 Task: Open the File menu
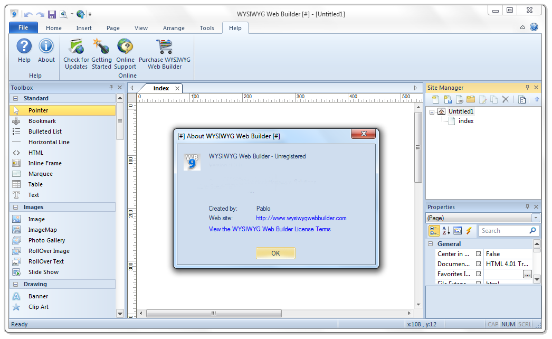[x=23, y=27]
